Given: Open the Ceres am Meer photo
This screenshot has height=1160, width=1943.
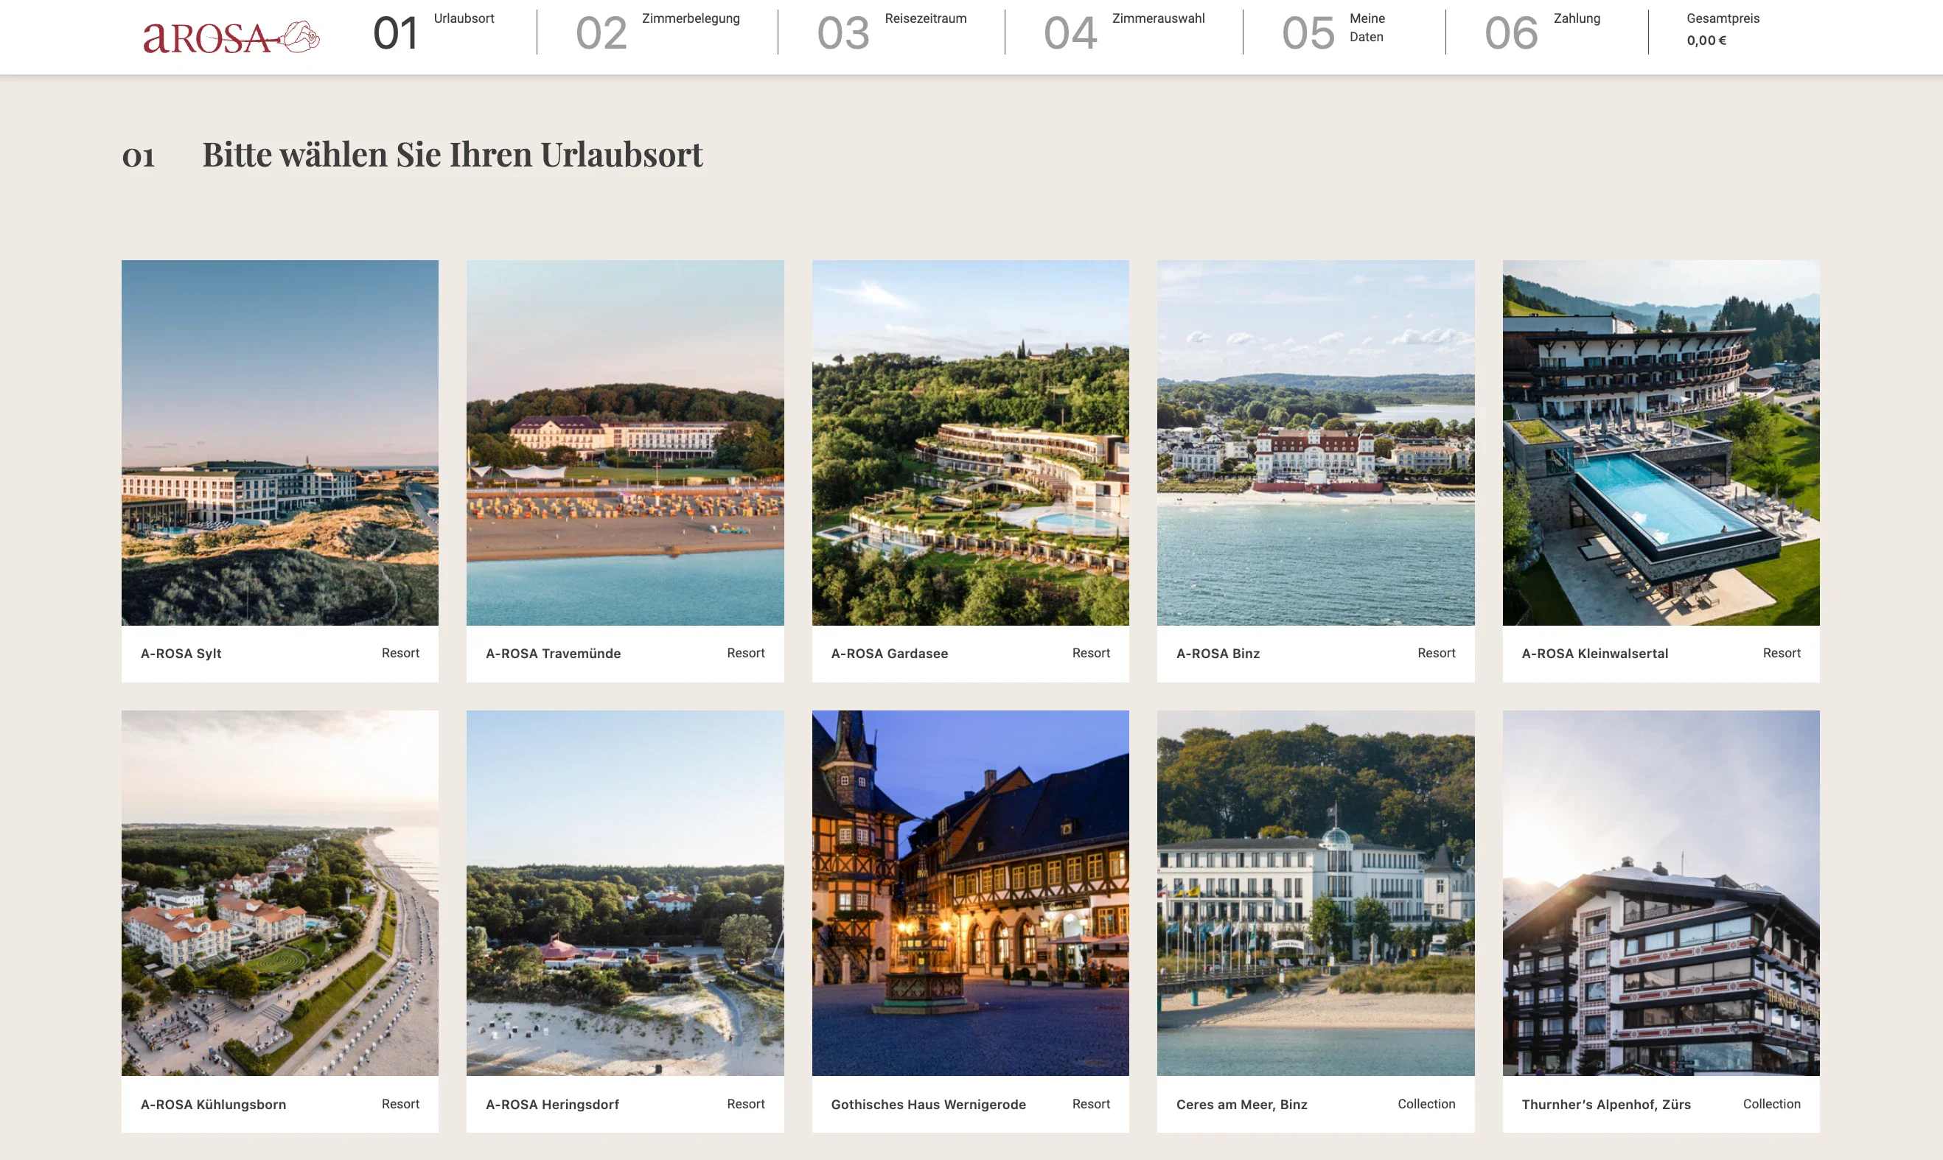Looking at the screenshot, I should [x=1316, y=892].
